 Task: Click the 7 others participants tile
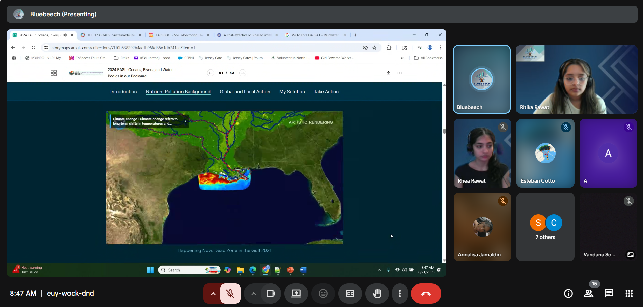(545, 227)
